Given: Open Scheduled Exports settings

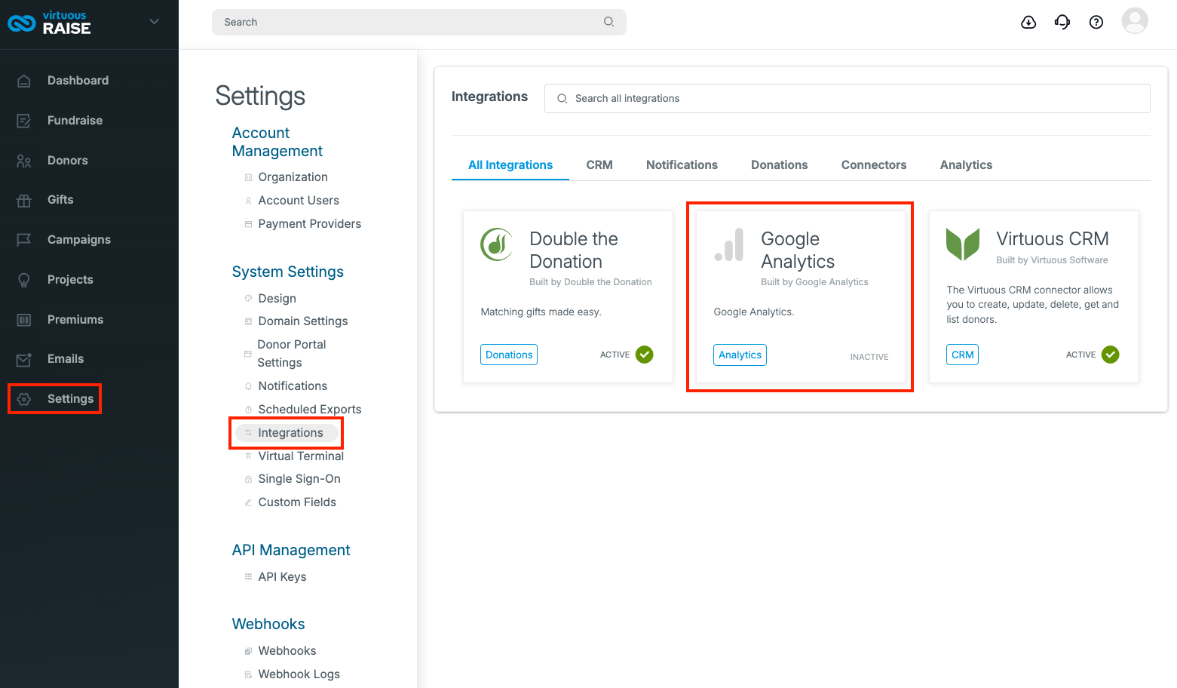Looking at the screenshot, I should pos(310,410).
